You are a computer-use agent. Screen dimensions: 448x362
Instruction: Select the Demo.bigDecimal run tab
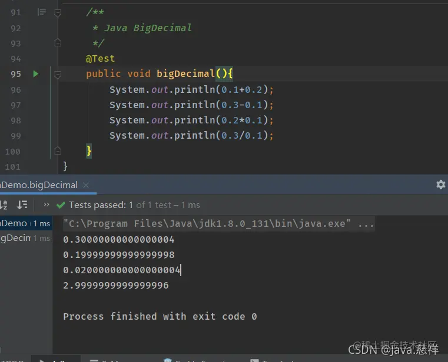click(x=39, y=185)
